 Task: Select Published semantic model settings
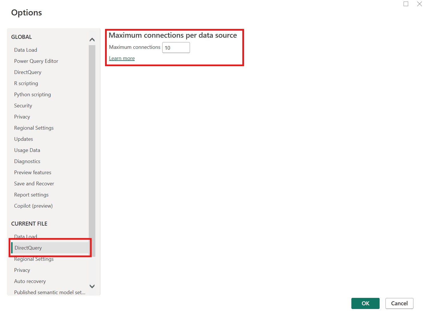[x=50, y=292]
